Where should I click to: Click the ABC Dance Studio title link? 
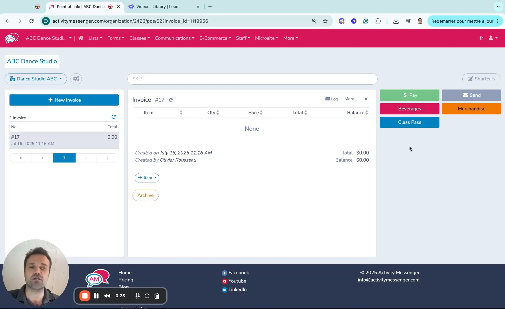tap(32, 61)
